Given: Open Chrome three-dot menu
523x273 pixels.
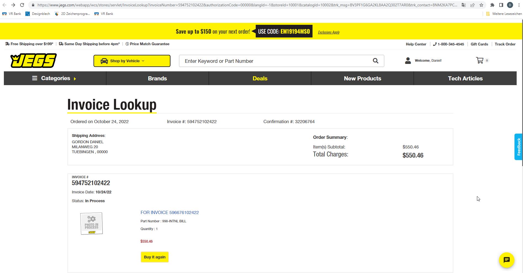Looking at the screenshot, I should tap(519, 5).
